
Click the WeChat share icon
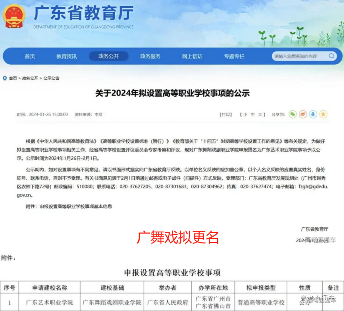pyautogui.click(x=292, y=114)
